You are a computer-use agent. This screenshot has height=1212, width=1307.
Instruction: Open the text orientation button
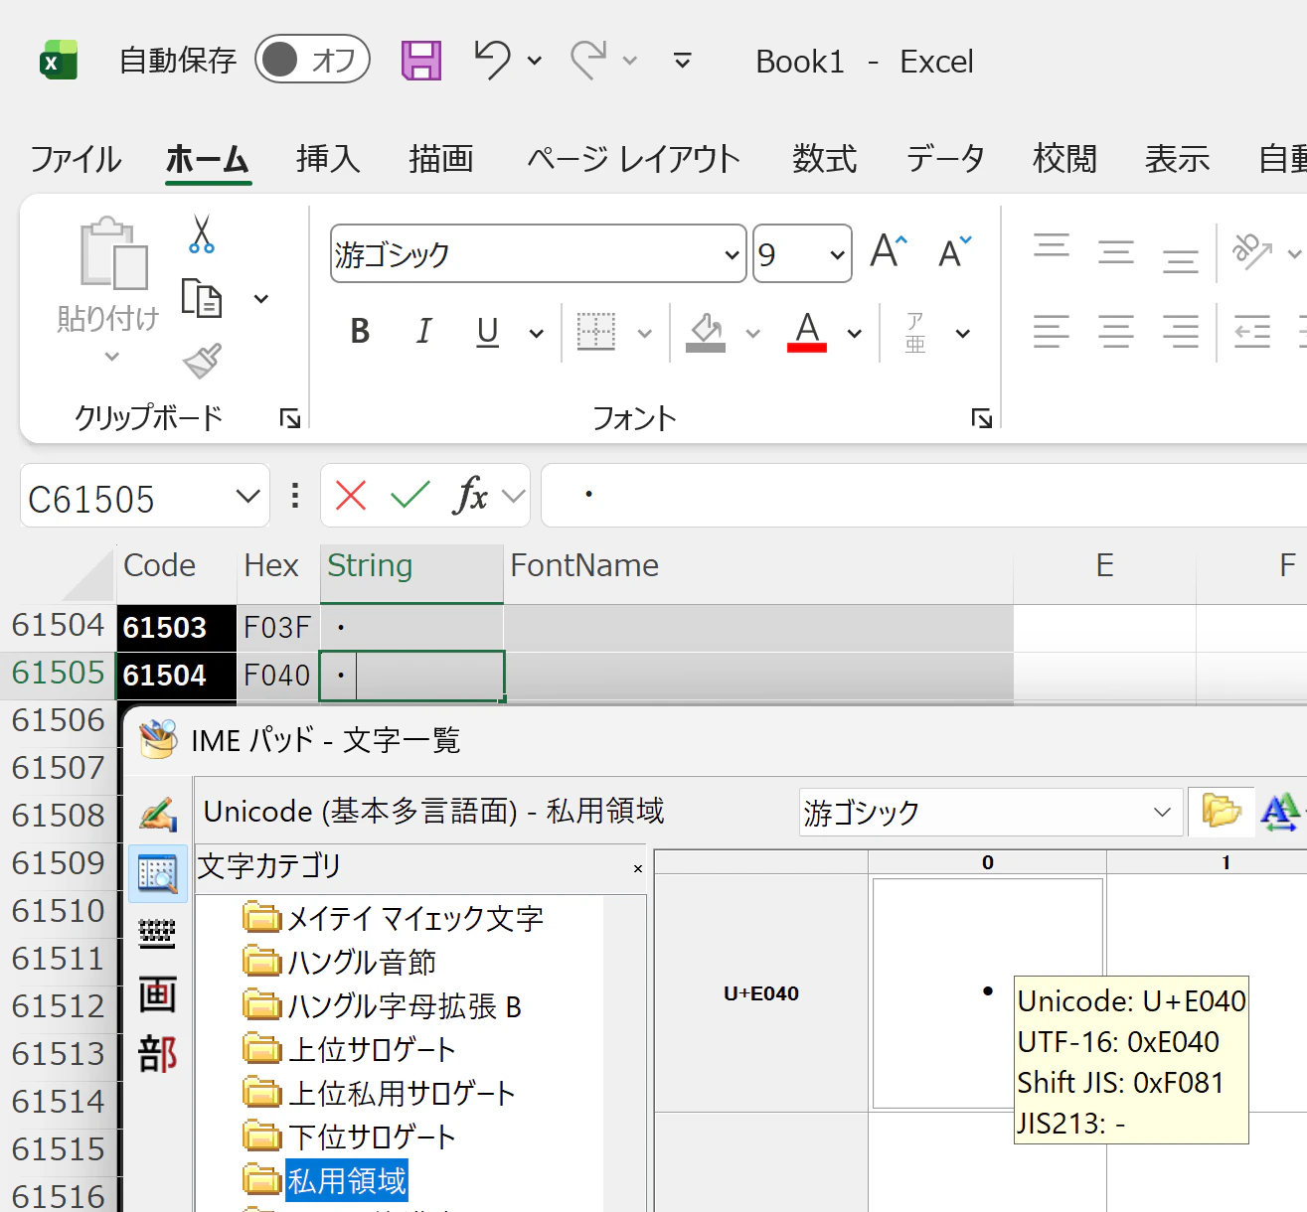click(1252, 251)
